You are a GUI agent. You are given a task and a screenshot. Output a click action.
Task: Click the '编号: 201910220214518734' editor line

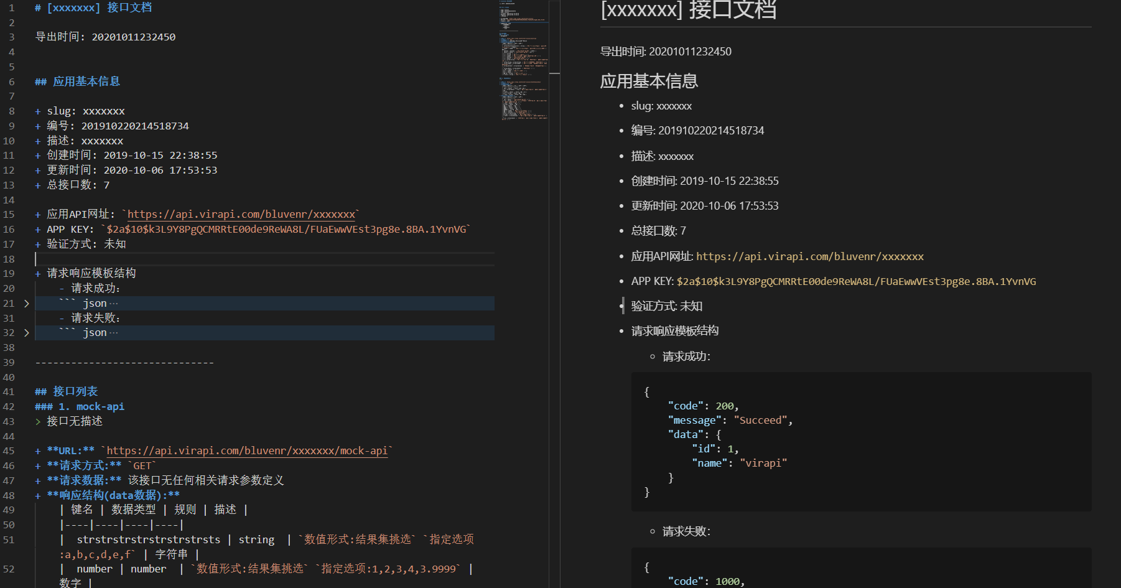pyautogui.click(x=112, y=126)
